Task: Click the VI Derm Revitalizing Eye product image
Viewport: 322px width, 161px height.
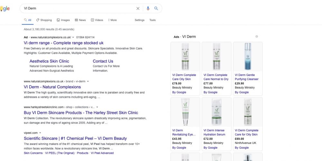Action: point(185,112)
